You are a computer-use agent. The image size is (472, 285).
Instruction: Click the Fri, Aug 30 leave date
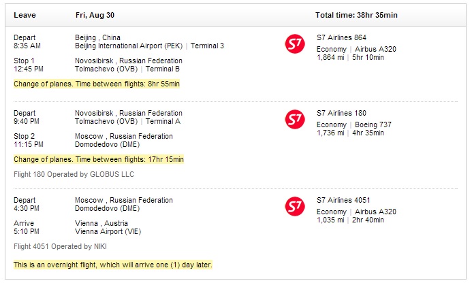point(95,16)
